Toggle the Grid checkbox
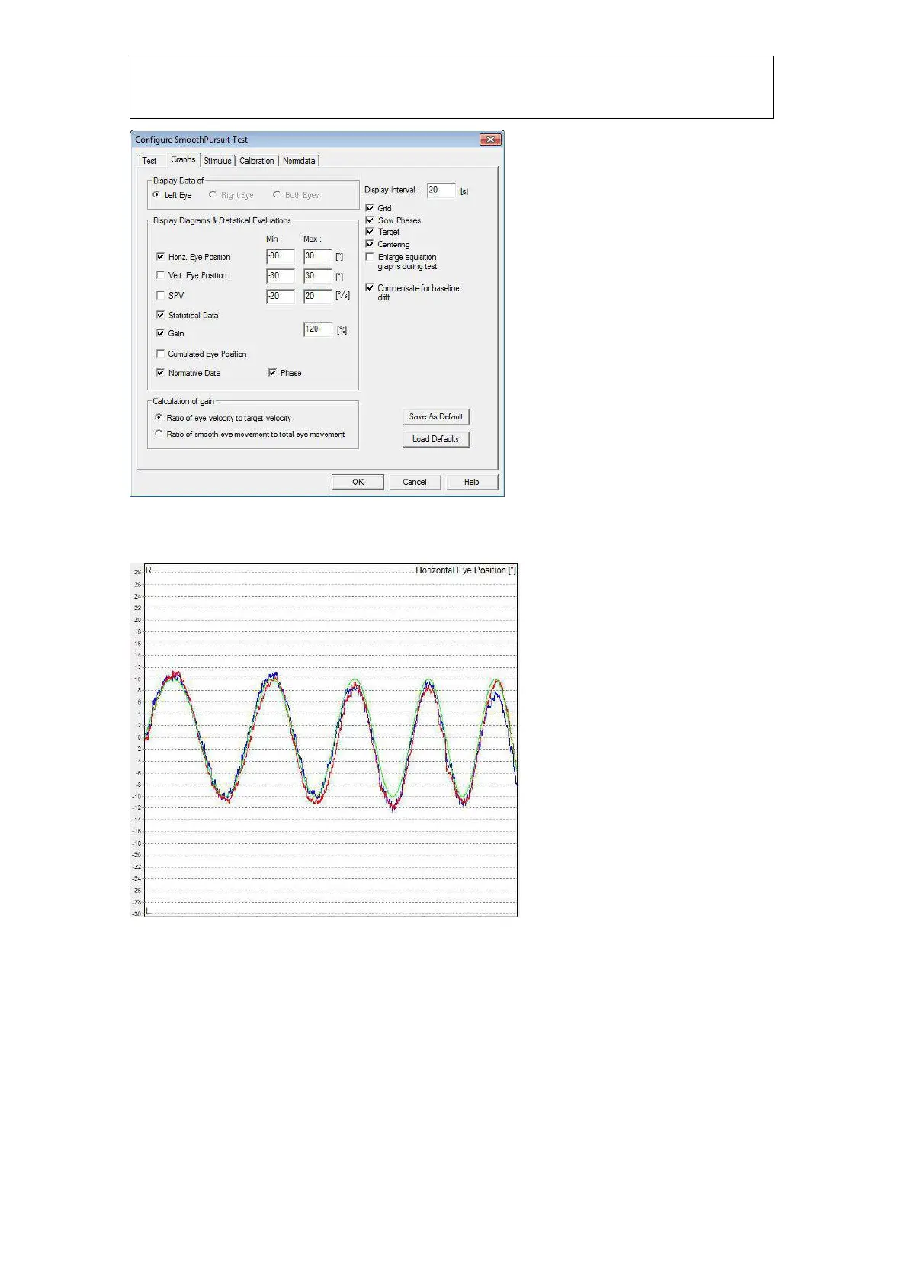 (370, 208)
